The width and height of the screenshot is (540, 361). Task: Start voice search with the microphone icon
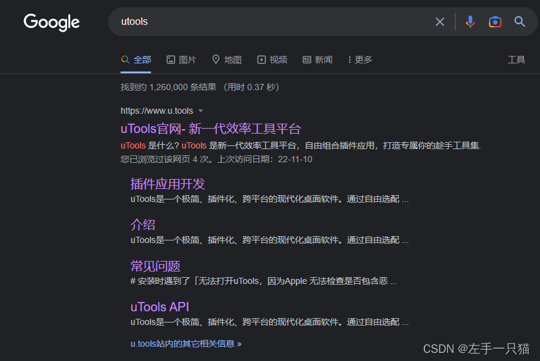470,22
